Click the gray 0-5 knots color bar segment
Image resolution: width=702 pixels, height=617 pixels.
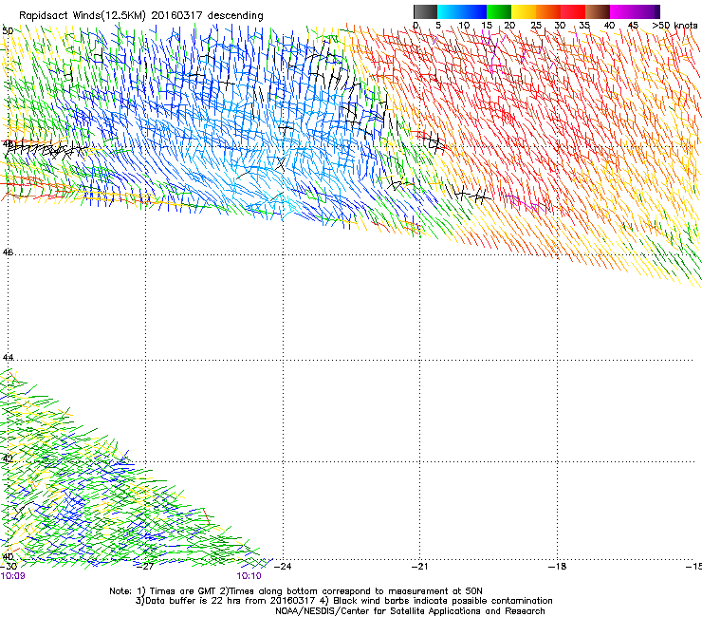pyautogui.click(x=425, y=11)
